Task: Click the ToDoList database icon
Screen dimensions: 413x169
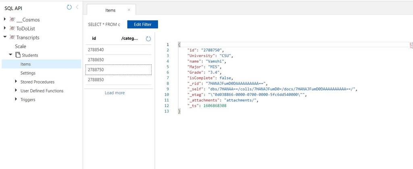Action: (12, 28)
